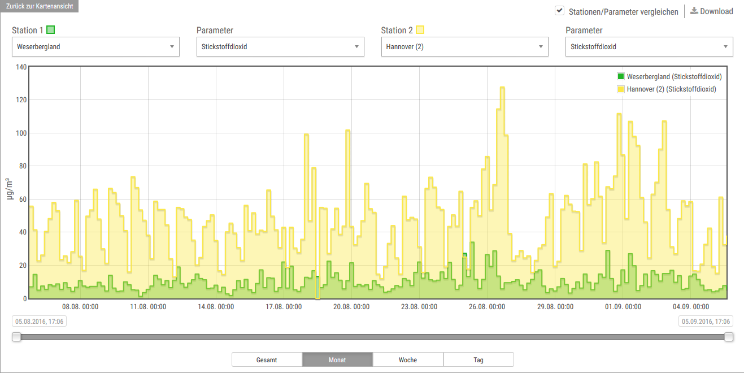Screen dimensions: 744x373
Task: Click the 17.08. 00:00 axis label
Action: point(284,307)
